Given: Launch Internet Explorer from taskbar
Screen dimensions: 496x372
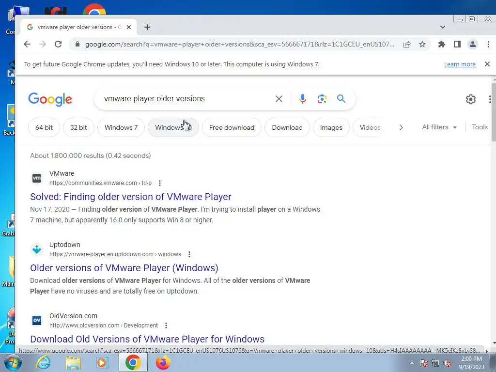Looking at the screenshot, I should [43, 362].
